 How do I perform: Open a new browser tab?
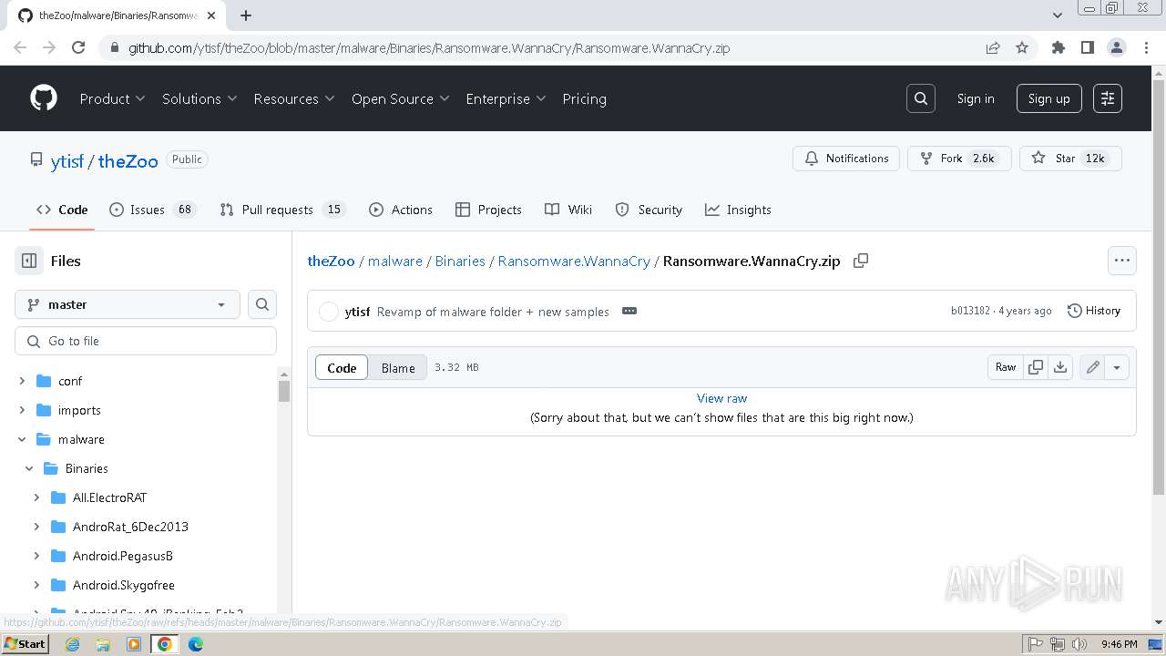click(x=246, y=15)
